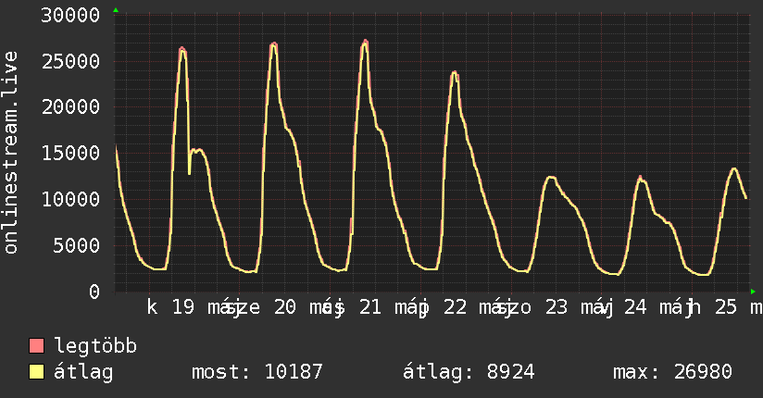
Task: Click the green arrow ending the x-axis
Action: (x=753, y=292)
